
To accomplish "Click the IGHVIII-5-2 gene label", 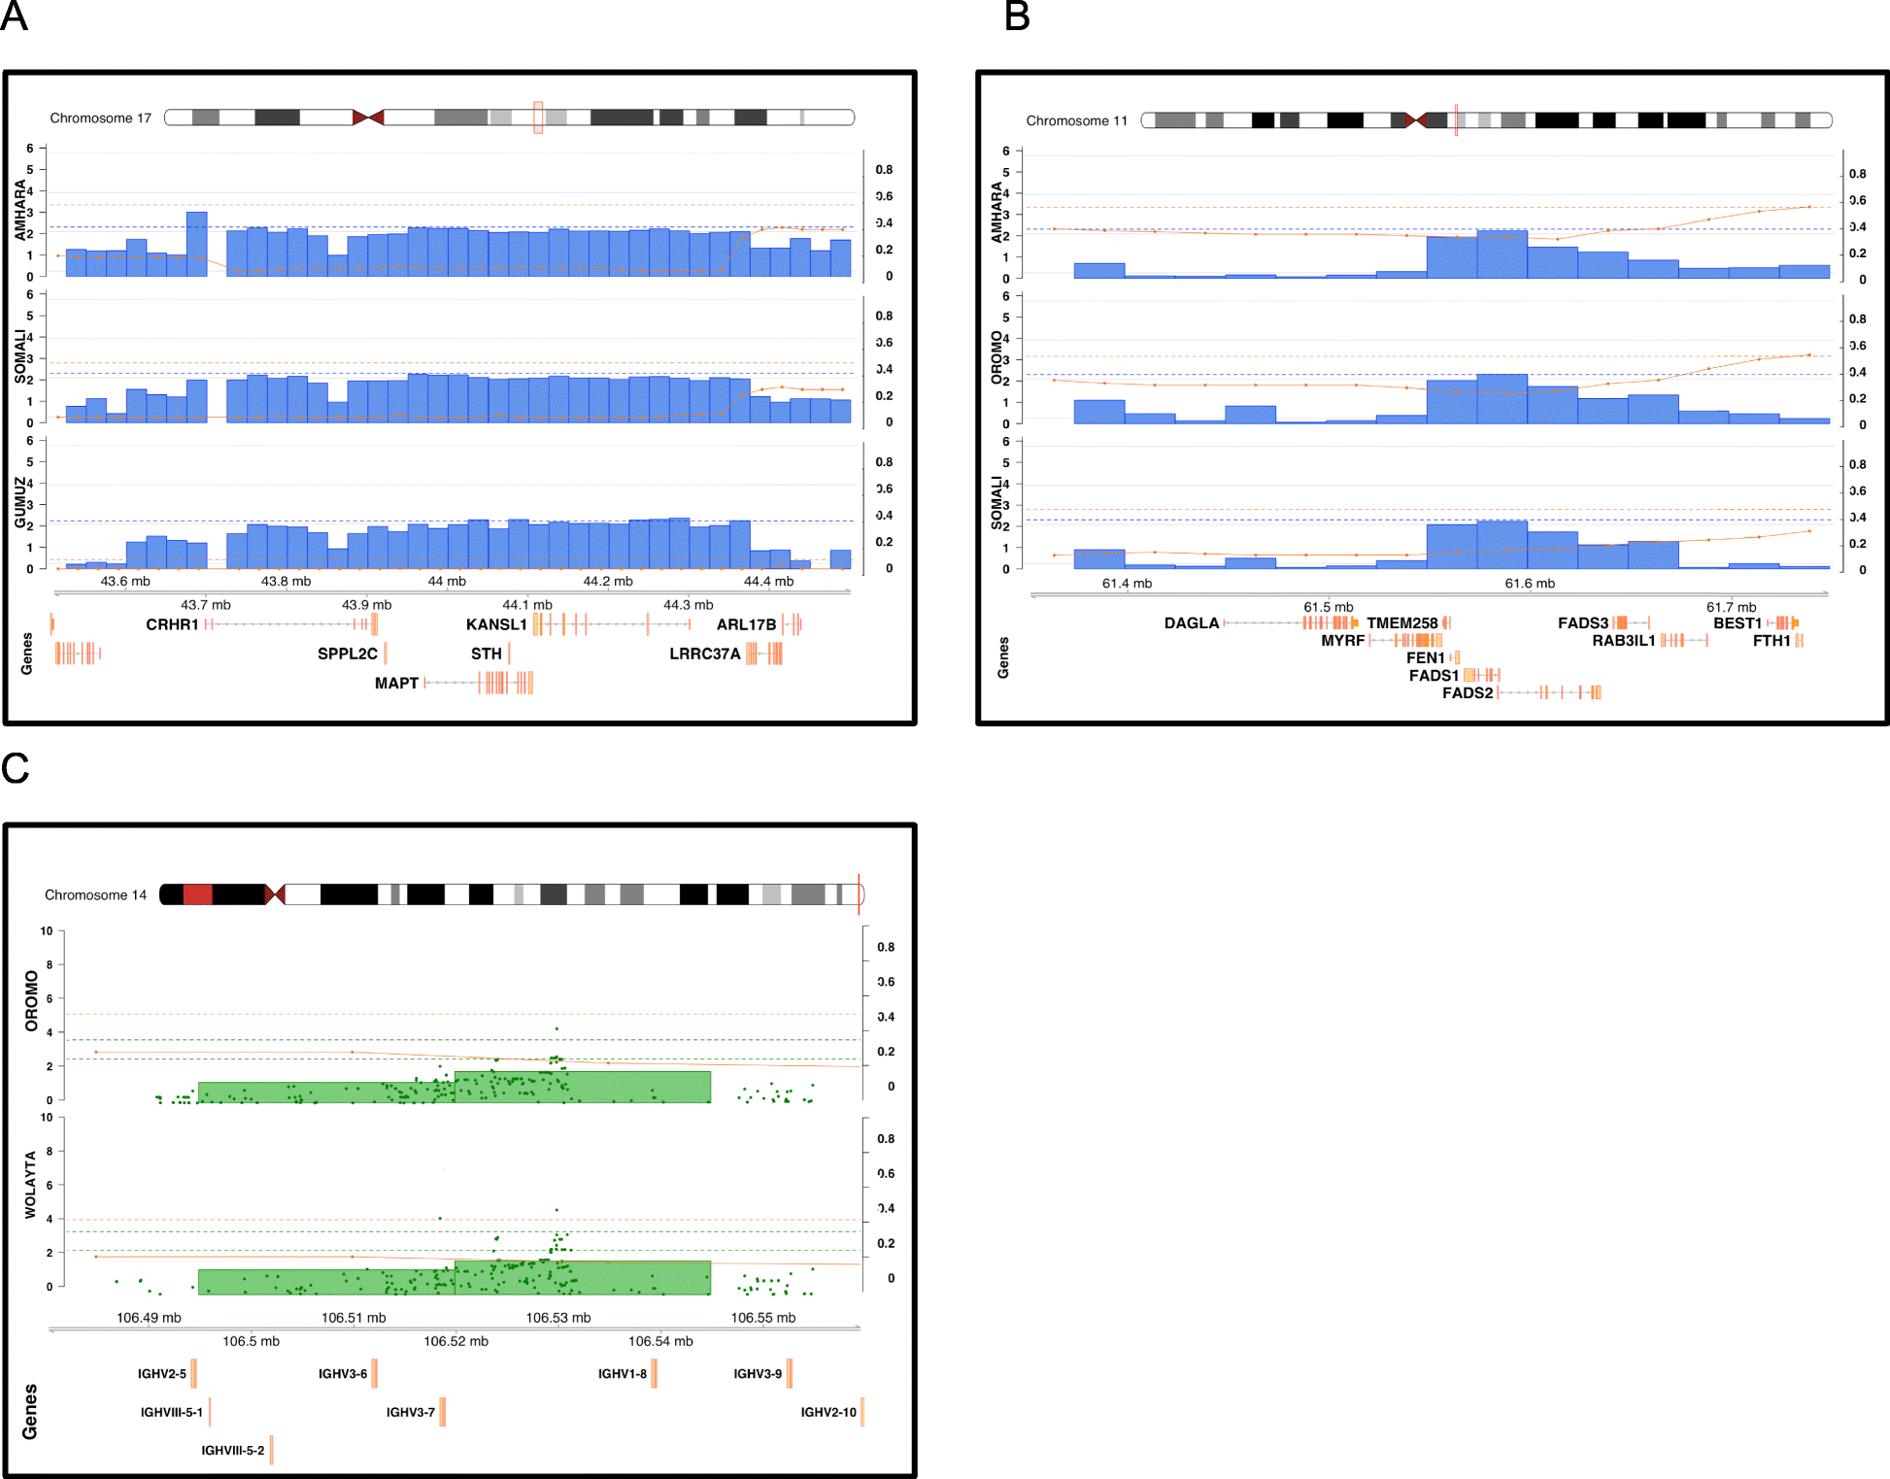I will (x=233, y=1450).
